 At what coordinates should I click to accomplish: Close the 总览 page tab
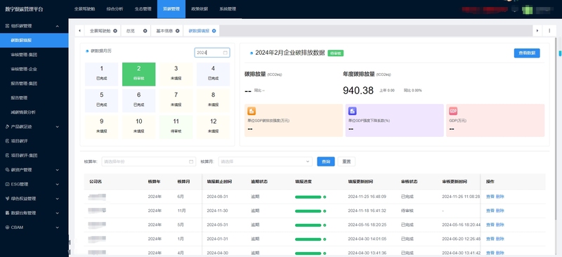coord(145,31)
